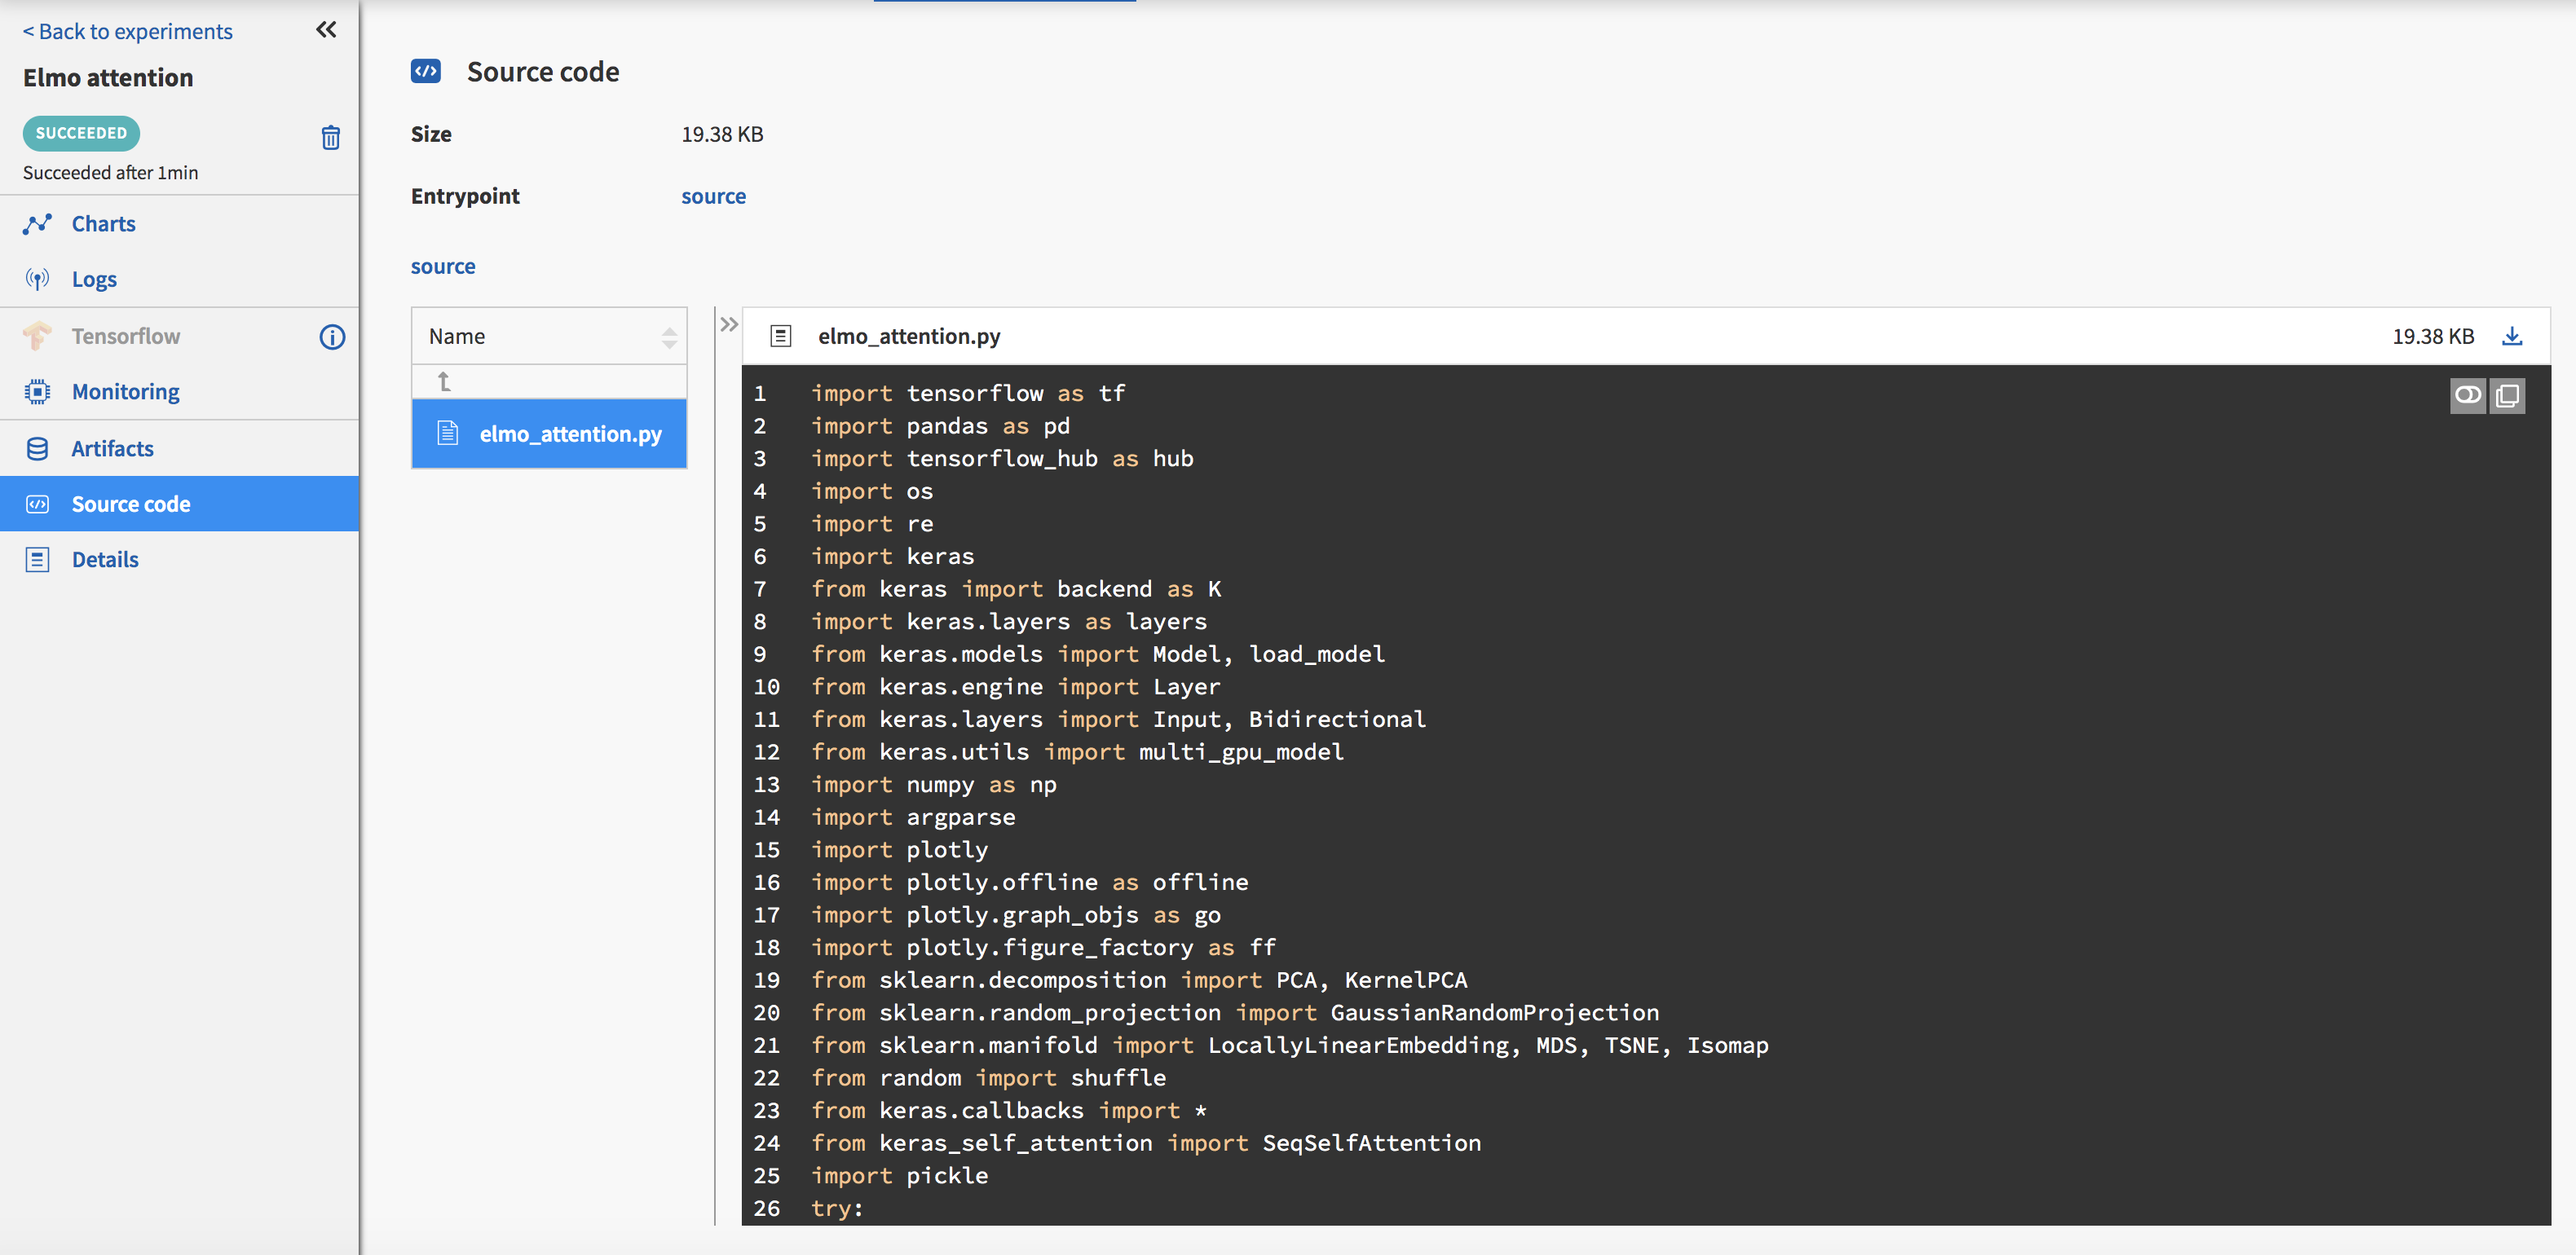Open the Artifacts page
The width and height of the screenshot is (2576, 1255).
pyautogui.click(x=112, y=449)
